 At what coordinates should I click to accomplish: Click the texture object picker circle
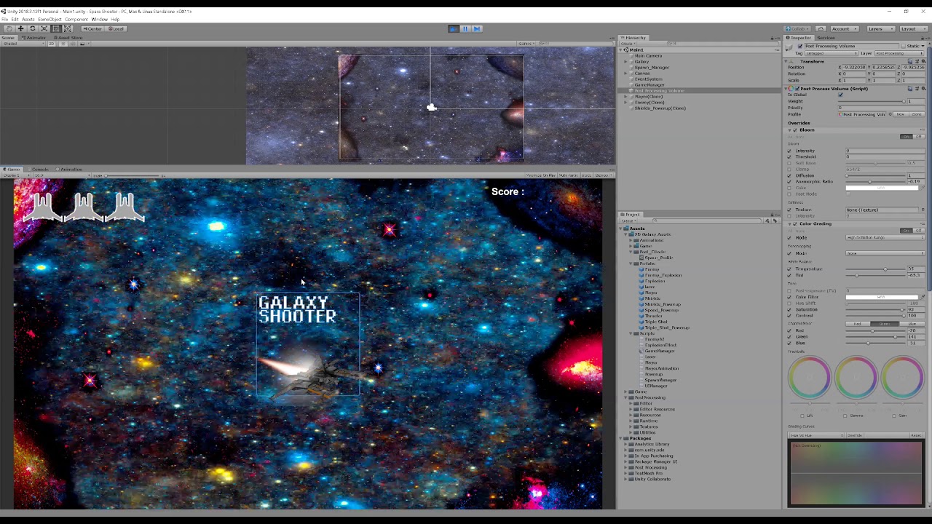[923, 210]
